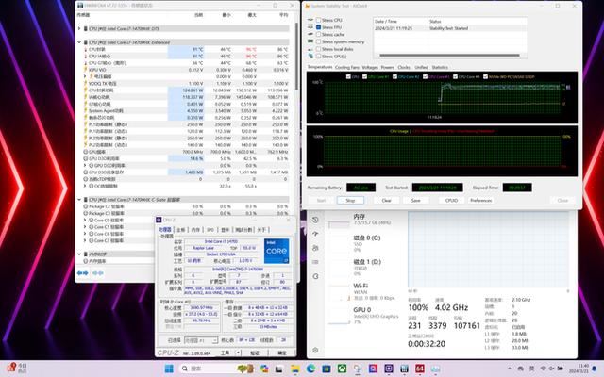
Task: Click the AIDA64 flame icon in title bar
Action: 309,6
